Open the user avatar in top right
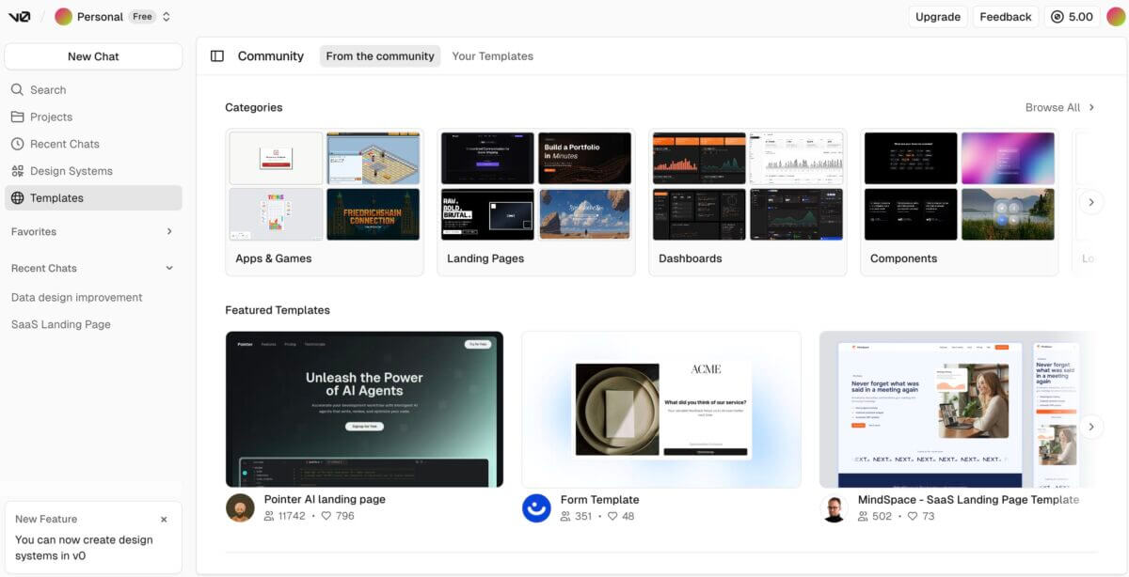Viewport: 1129px width, 577px height. point(1115,17)
